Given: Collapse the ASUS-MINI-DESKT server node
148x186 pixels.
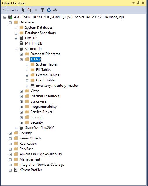Looking at the screenshot, I should pos(5,18).
